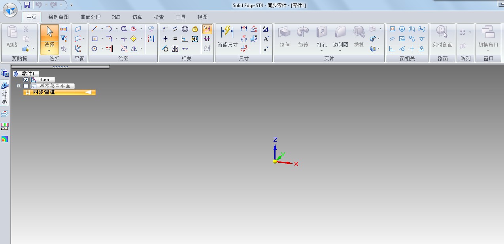The height and width of the screenshot is (244, 504).
Task: Open the Line tool dropdown arrow
Action: point(102,29)
